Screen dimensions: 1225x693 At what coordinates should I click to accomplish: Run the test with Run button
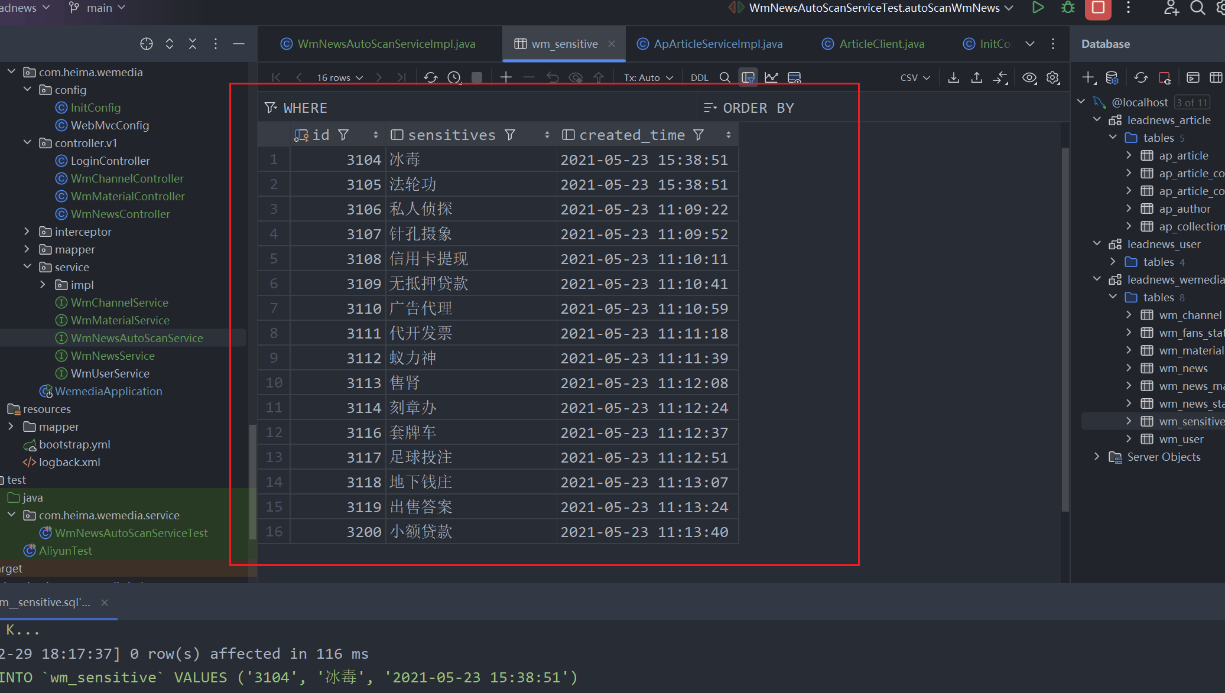coord(1038,8)
